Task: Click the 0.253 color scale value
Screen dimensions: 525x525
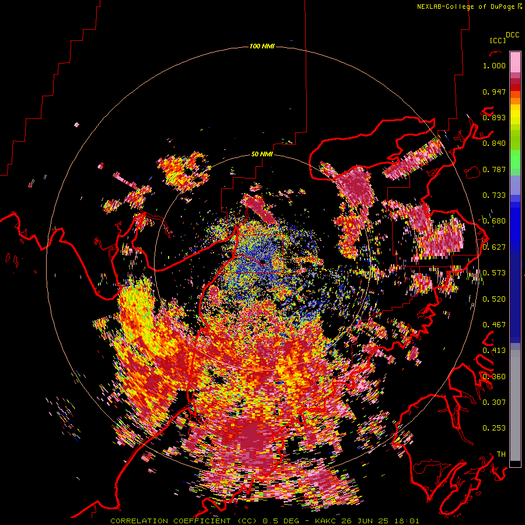Action: click(494, 428)
